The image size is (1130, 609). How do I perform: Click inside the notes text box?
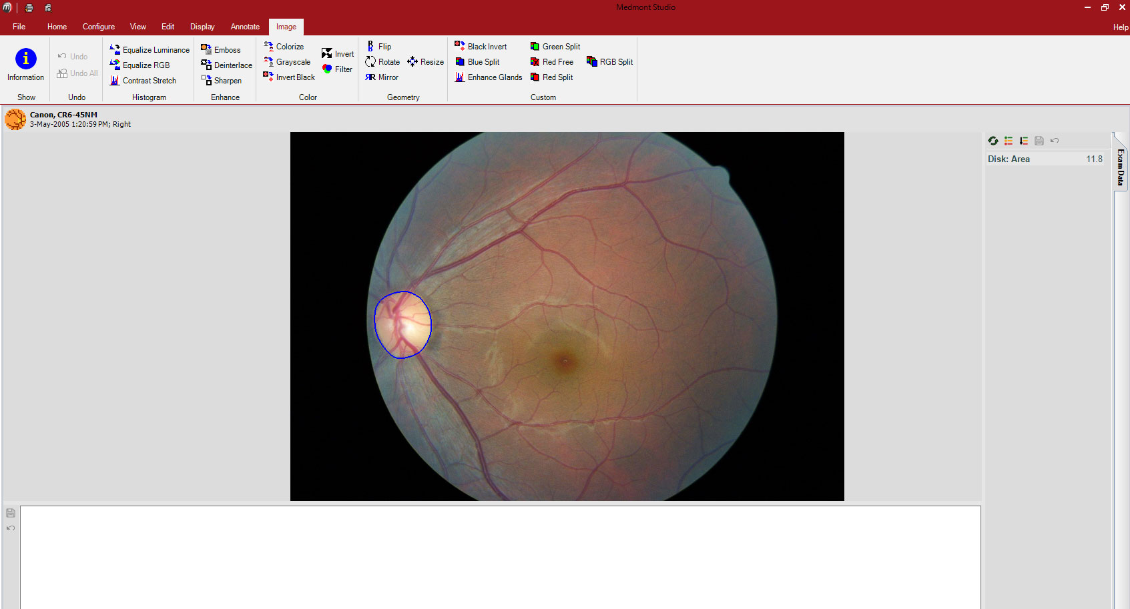coord(501,557)
